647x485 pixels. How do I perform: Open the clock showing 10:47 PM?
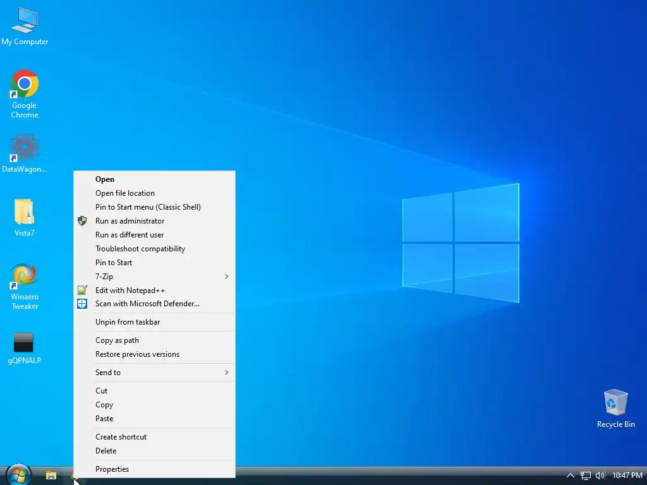click(627, 476)
